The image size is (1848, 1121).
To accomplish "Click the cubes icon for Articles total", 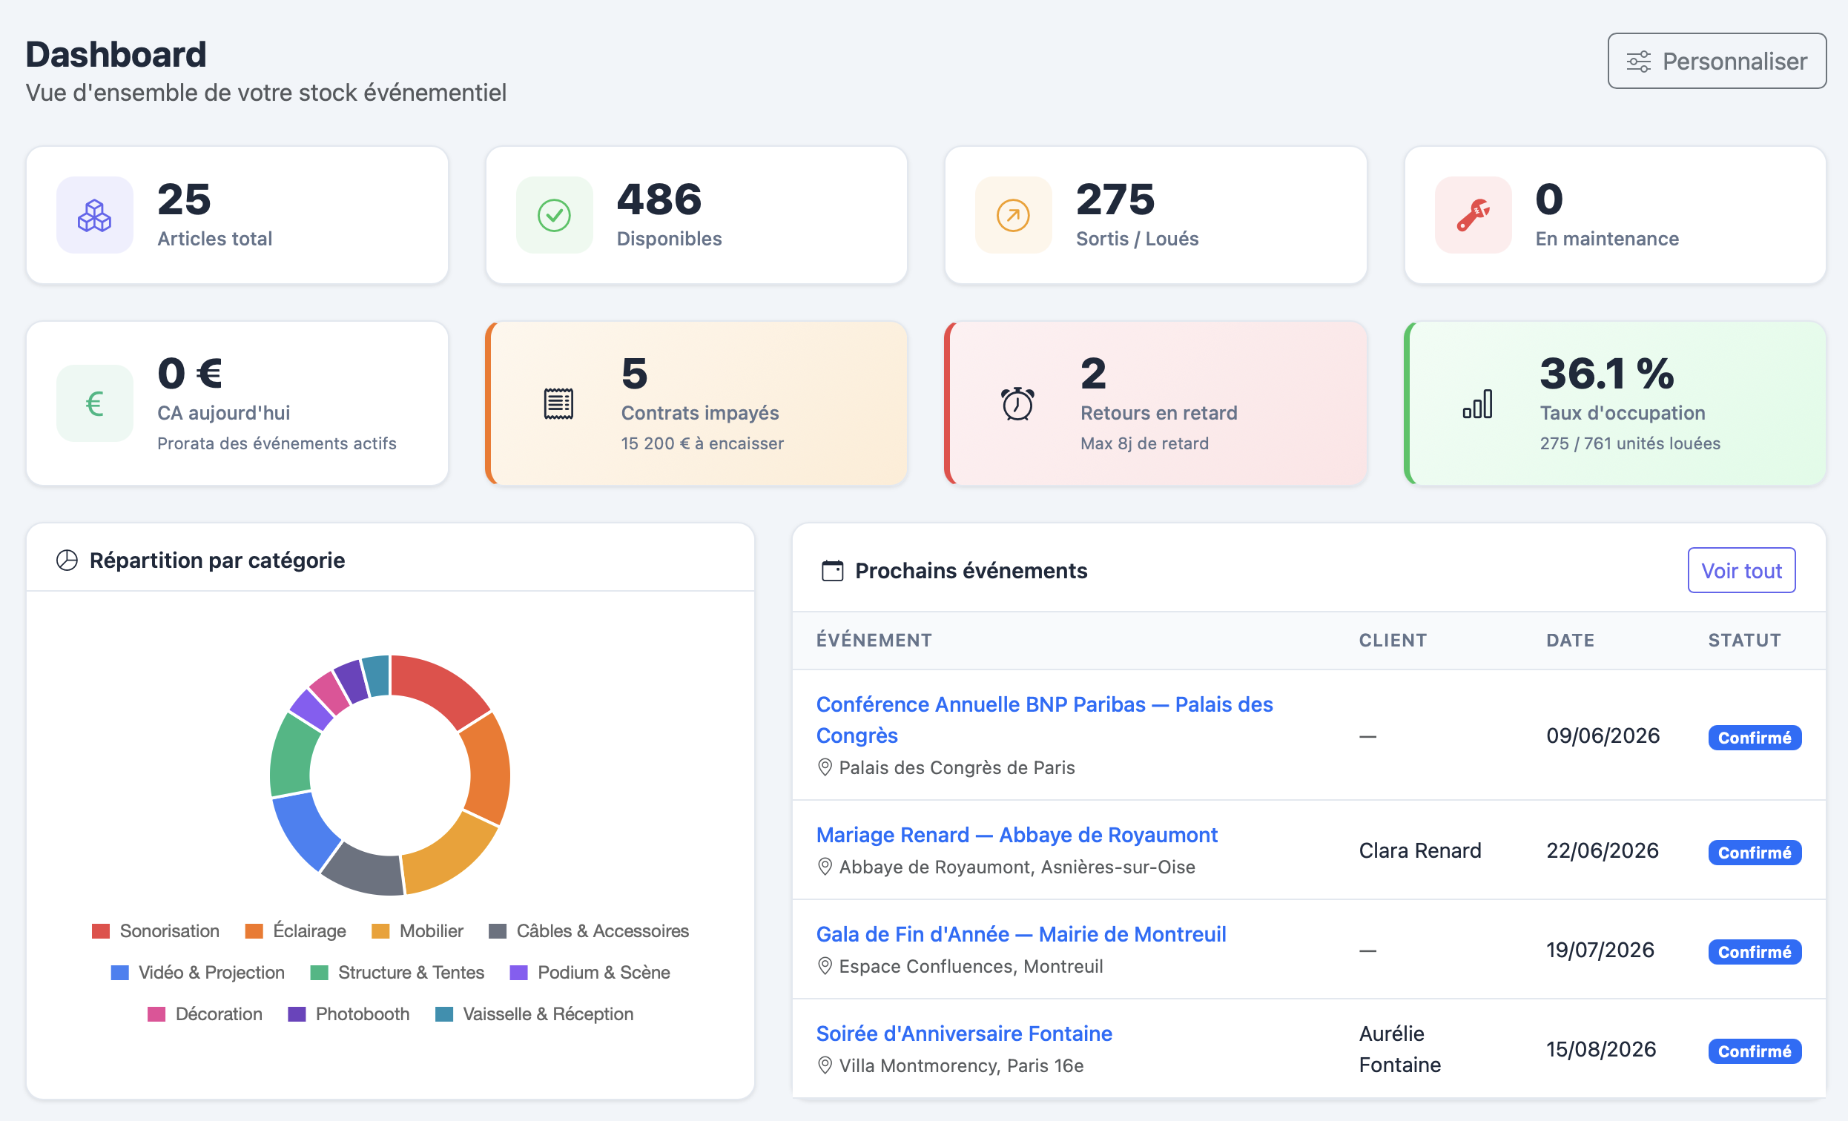I will [x=94, y=215].
